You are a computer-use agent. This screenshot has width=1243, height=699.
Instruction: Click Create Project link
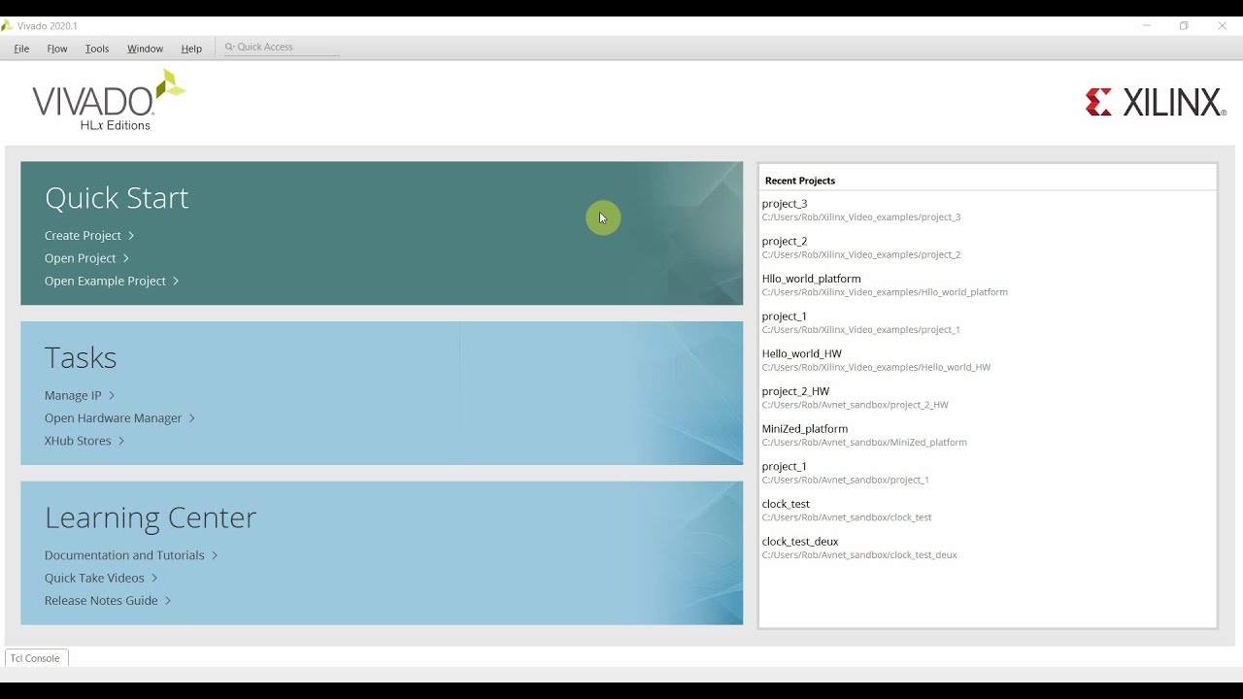(x=83, y=236)
